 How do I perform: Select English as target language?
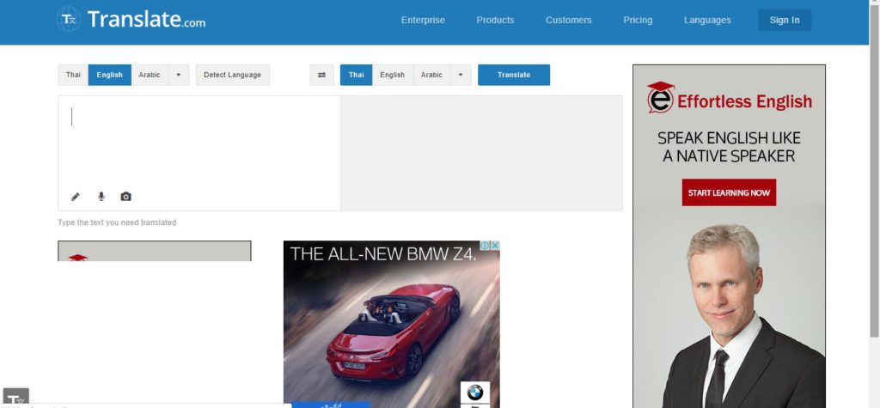click(392, 75)
